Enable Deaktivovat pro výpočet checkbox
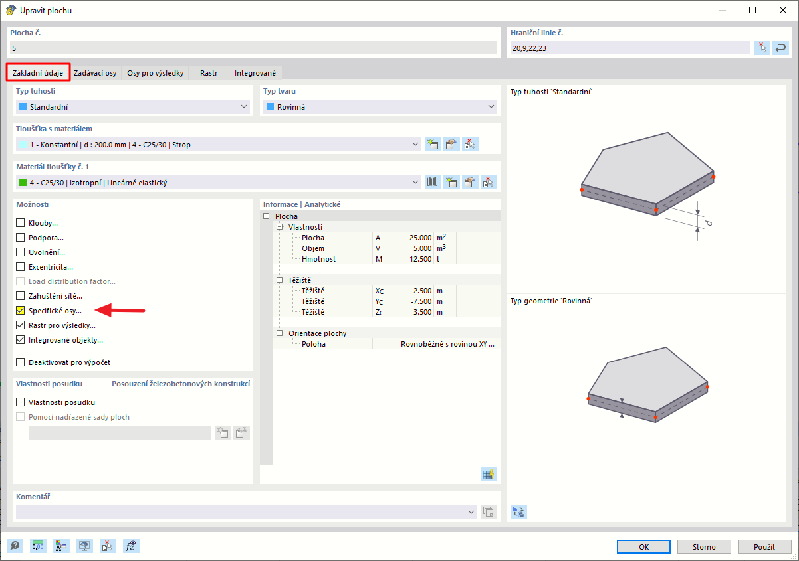 21,362
